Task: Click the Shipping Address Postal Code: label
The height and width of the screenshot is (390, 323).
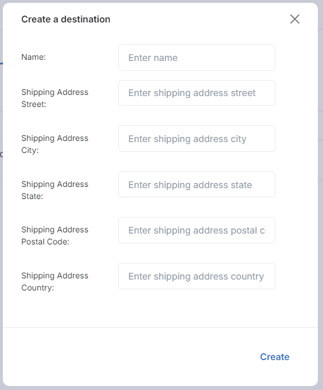Action: [x=55, y=235]
